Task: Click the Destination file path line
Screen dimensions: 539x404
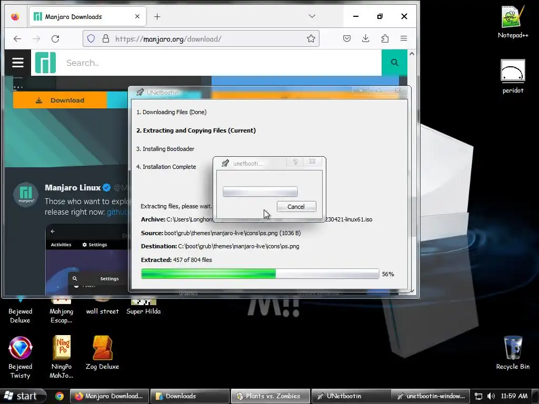Action: pyautogui.click(x=220, y=246)
